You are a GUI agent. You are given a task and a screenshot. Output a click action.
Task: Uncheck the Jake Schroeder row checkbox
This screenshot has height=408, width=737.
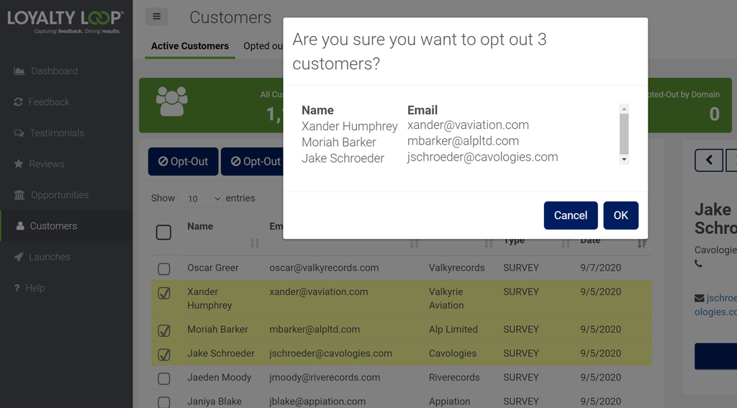(164, 355)
